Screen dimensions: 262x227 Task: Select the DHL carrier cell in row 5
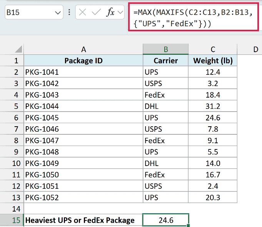click(165, 106)
